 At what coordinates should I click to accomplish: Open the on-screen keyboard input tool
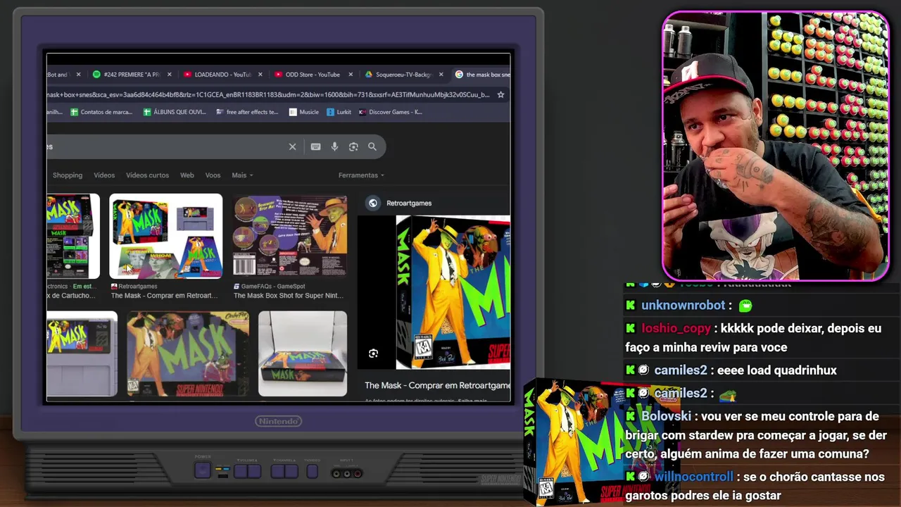(x=315, y=146)
